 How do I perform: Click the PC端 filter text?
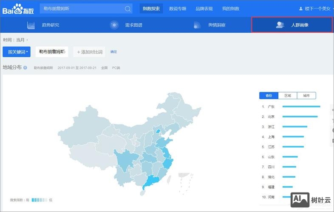point(116,68)
